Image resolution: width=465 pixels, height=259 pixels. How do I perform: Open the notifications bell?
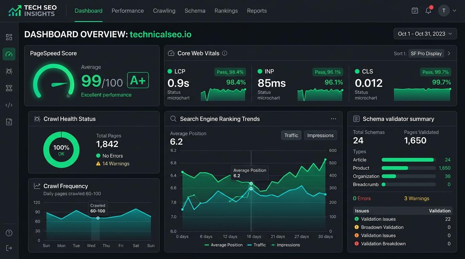pos(429,10)
